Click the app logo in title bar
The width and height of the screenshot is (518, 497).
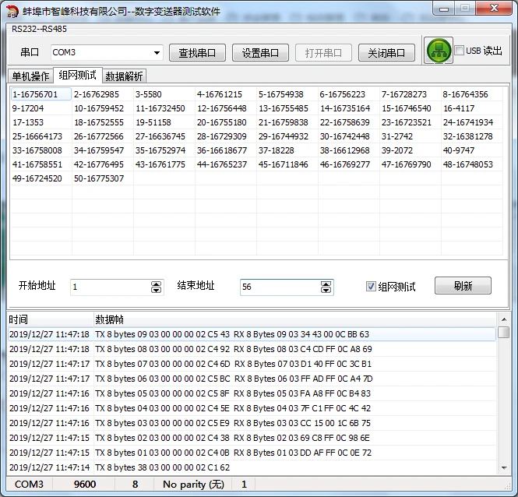pyautogui.click(x=12, y=12)
